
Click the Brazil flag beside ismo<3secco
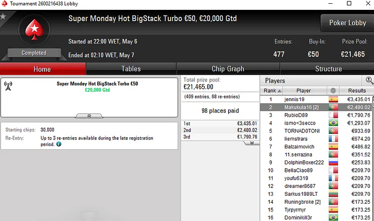click(333, 123)
